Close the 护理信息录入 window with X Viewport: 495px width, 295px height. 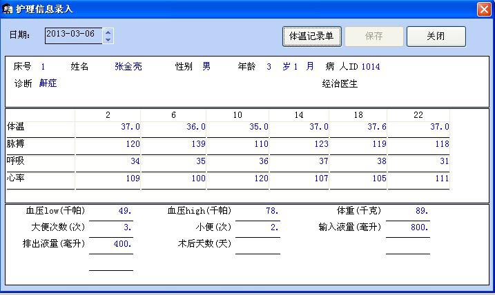click(x=484, y=9)
